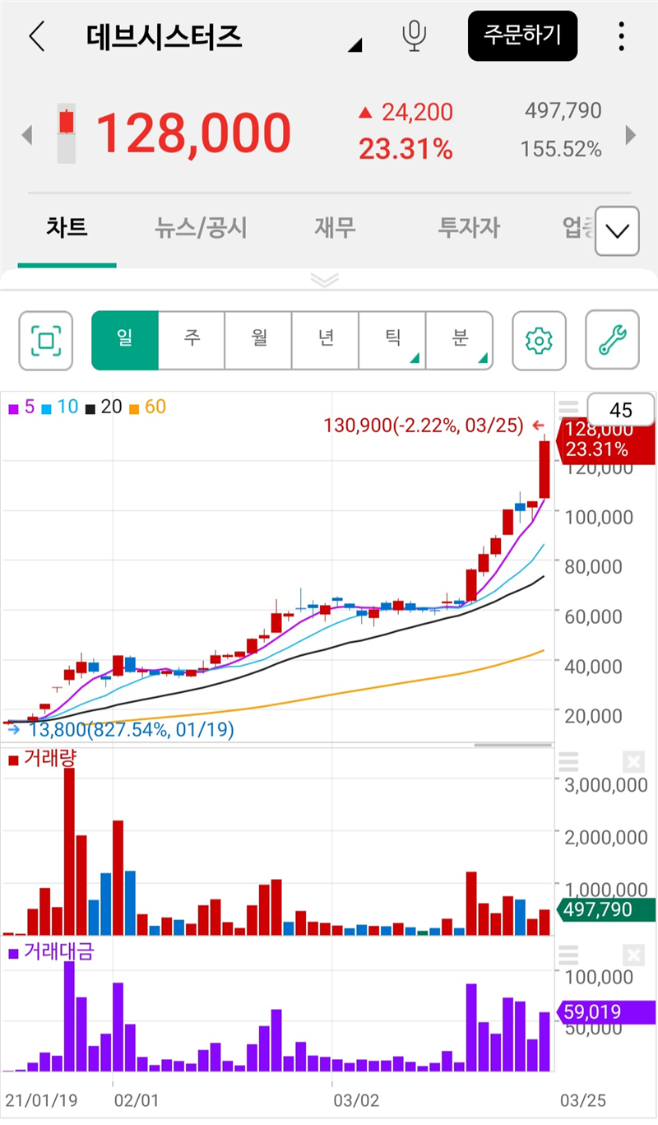Collapse header using double-chevron handle
Screen dimensions: 658x1125
tap(324, 280)
